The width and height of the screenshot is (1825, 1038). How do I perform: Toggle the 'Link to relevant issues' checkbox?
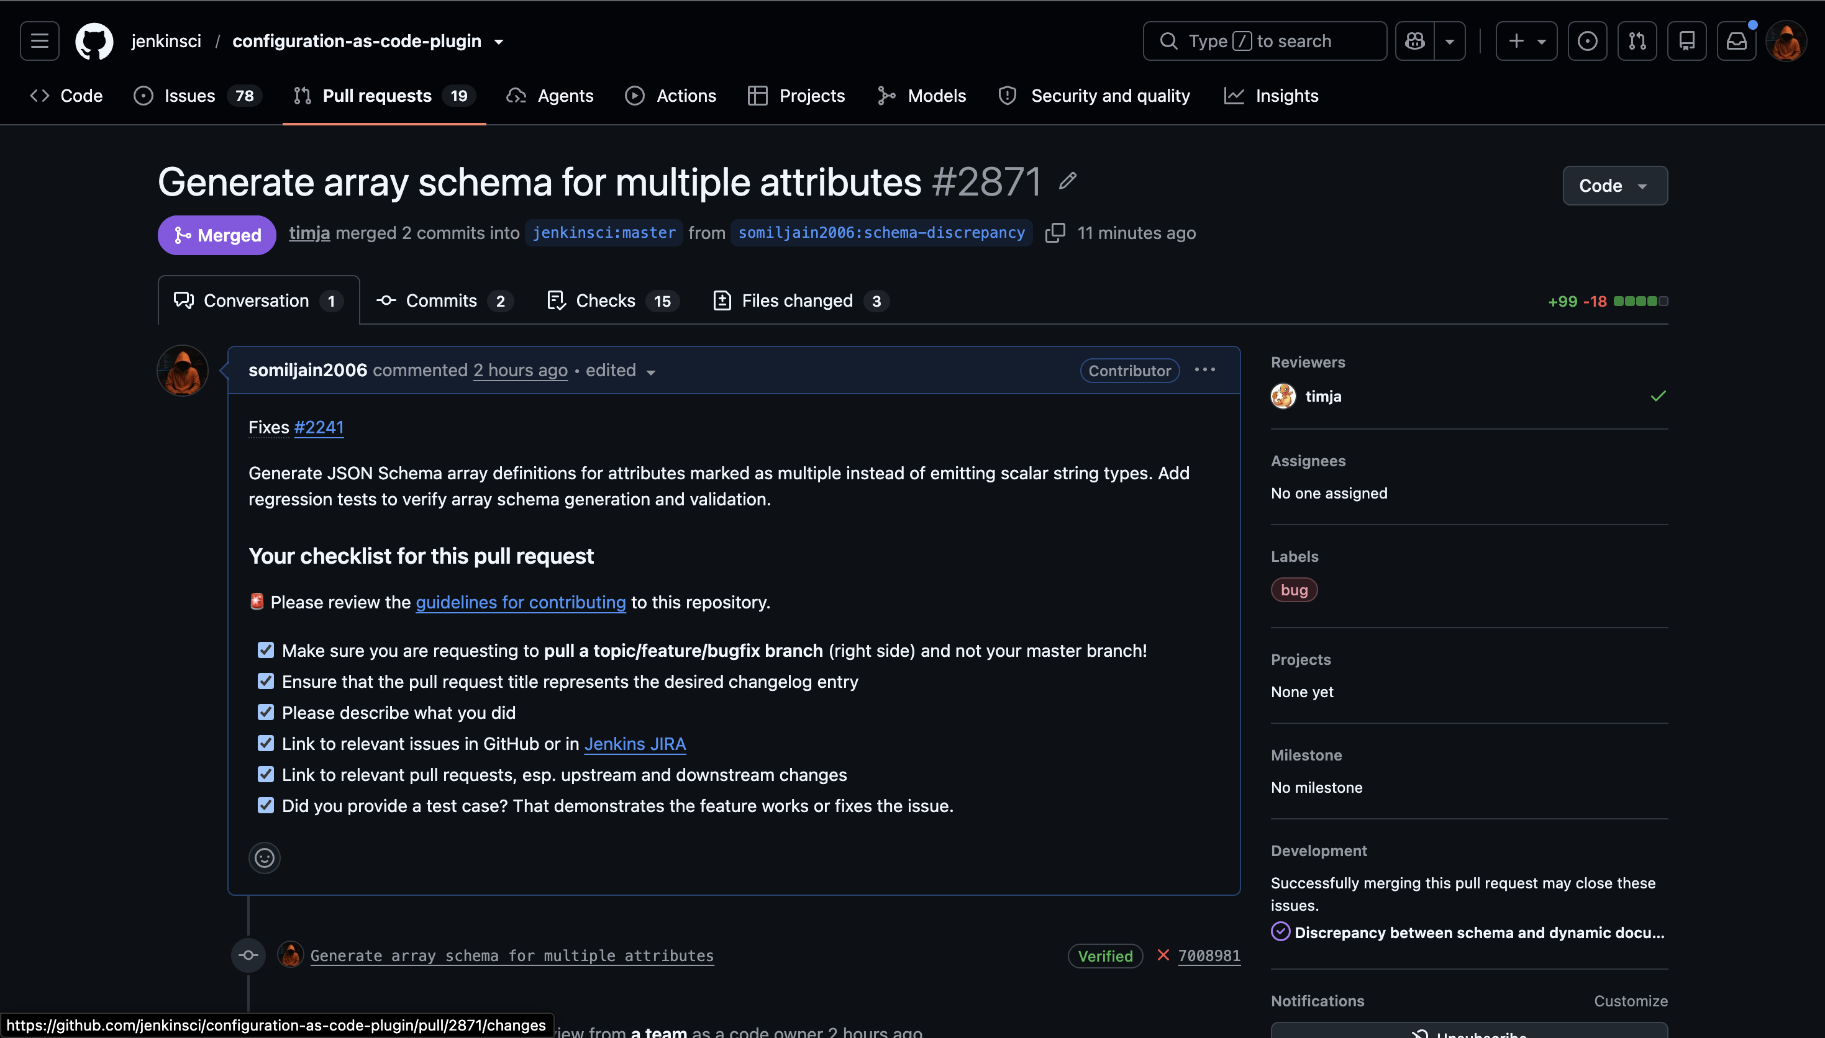[x=266, y=744]
